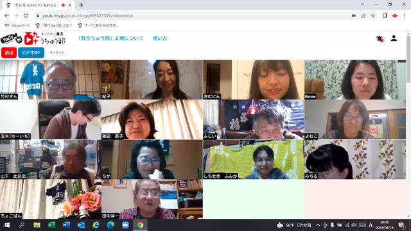This screenshot has width=411, height=231.
Task: Select ふじい video tile
Action: (254, 119)
